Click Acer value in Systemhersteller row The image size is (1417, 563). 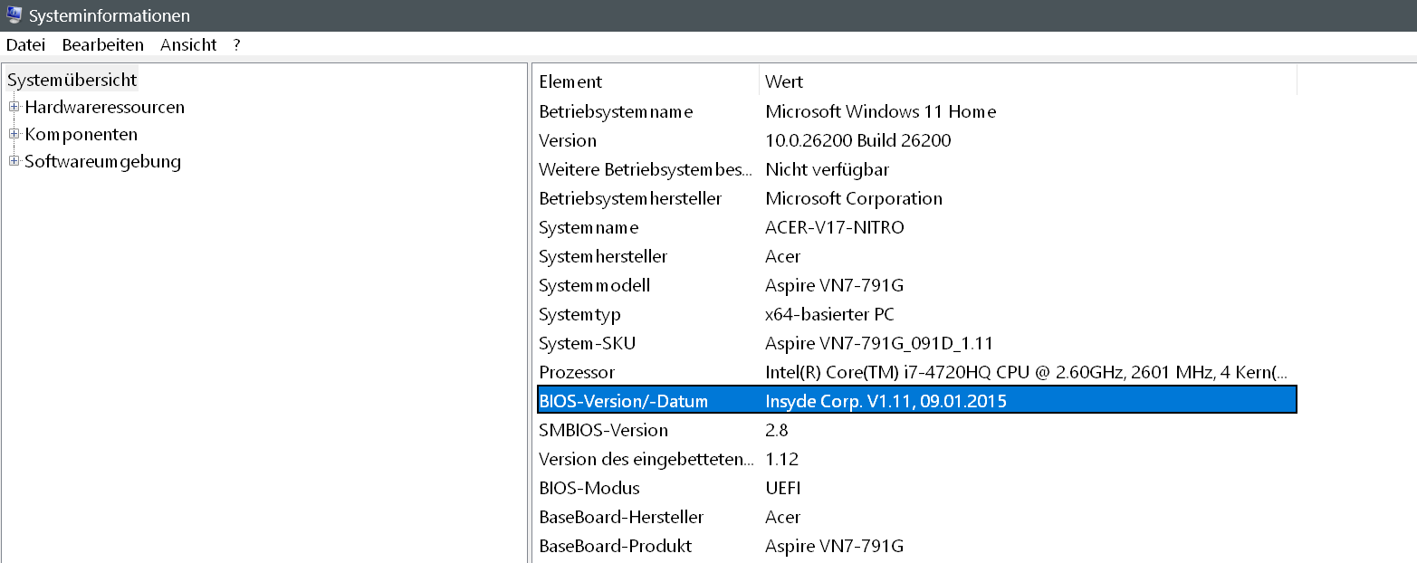pos(783,256)
